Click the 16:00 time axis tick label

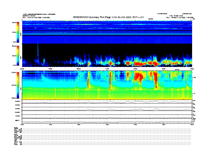click(x=135, y=69)
